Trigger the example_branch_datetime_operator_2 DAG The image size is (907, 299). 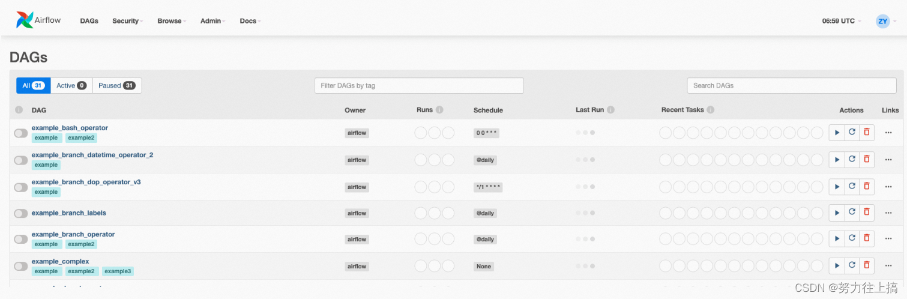point(837,160)
